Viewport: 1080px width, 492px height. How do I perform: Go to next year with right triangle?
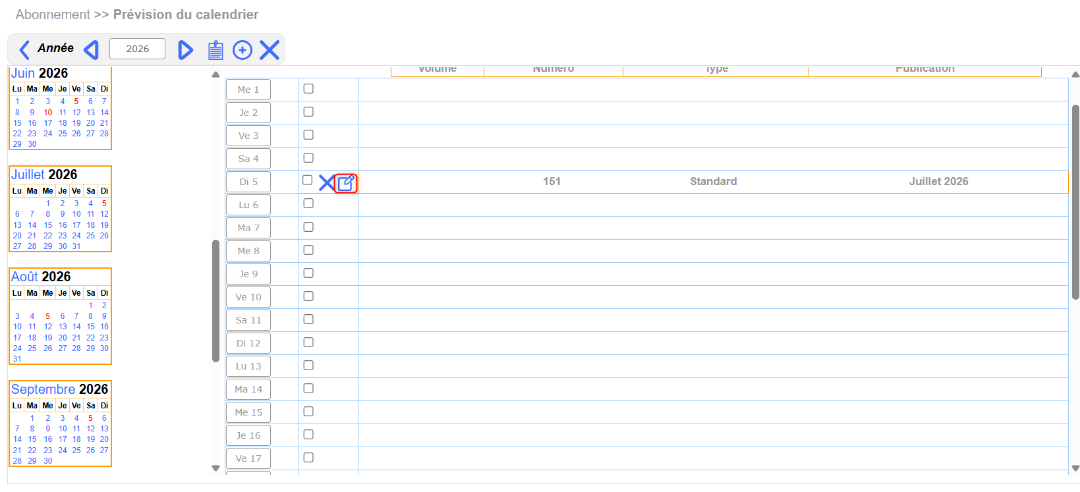pos(185,49)
